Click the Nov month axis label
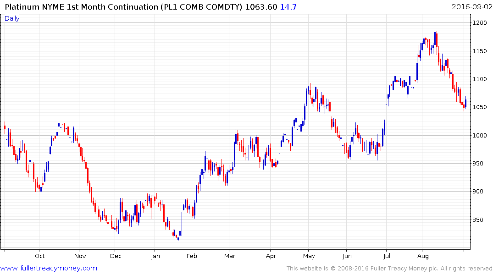The height and width of the screenshot is (275, 493). [x=80, y=256]
